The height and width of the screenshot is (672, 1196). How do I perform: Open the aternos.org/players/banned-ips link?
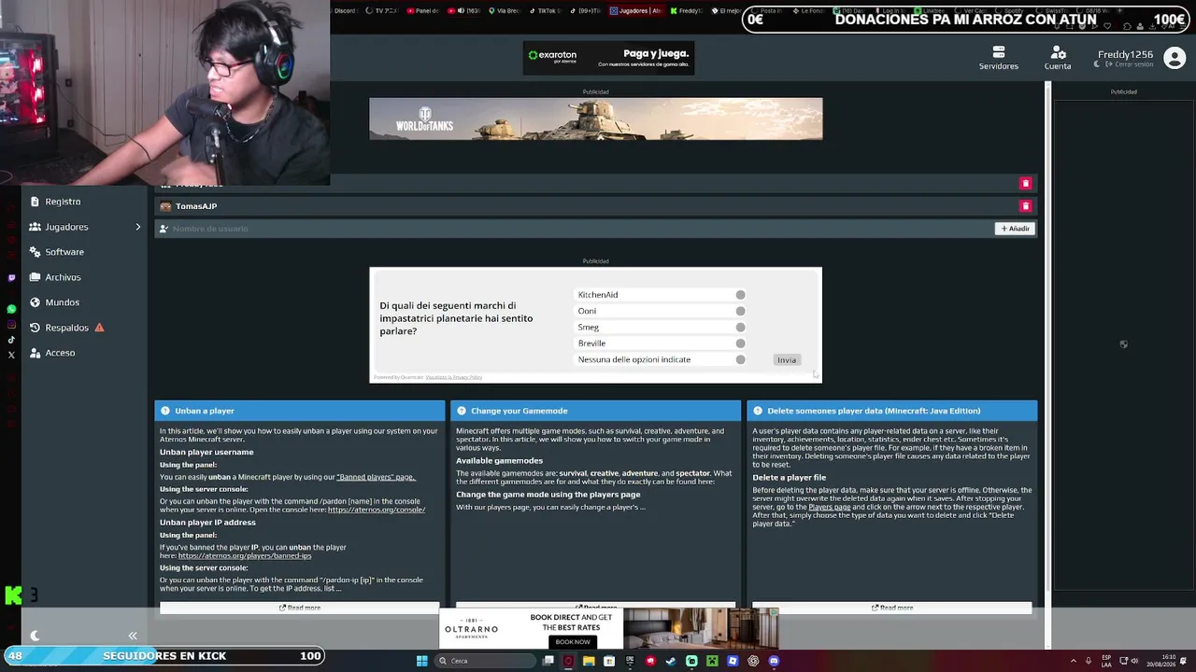(245, 555)
